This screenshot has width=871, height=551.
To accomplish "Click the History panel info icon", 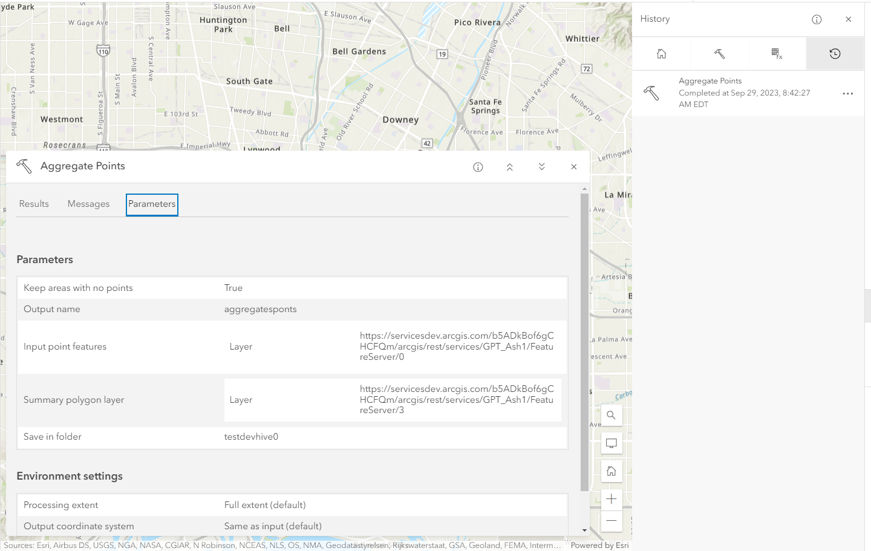I will pyautogui.click(x=817, y=19).
